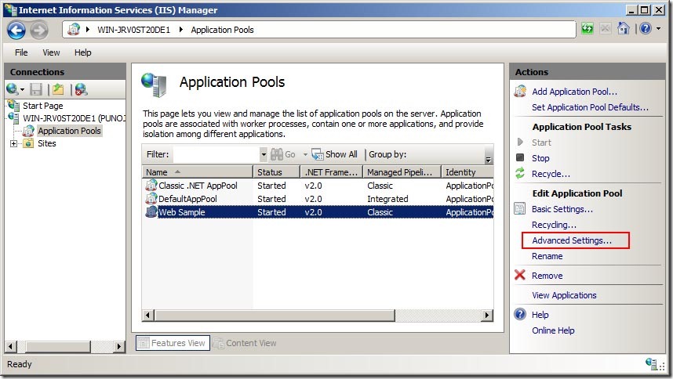The image size is (673, 379).
Task: Switch to the Features View tab
Action: click(173, 343)
